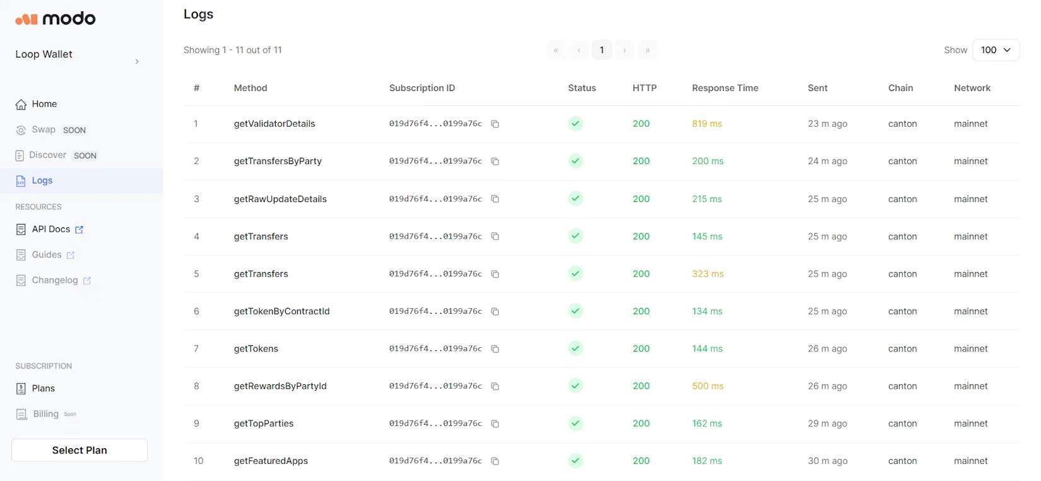Open the Show 100 rows dropdown
This screenshot has height=481, width=1041.
(x=996, y=50)
